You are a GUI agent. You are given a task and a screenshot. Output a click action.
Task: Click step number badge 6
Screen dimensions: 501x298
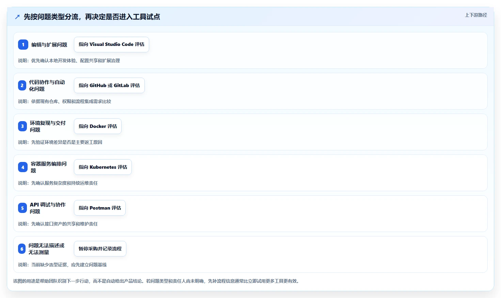[x=22, y=249]
